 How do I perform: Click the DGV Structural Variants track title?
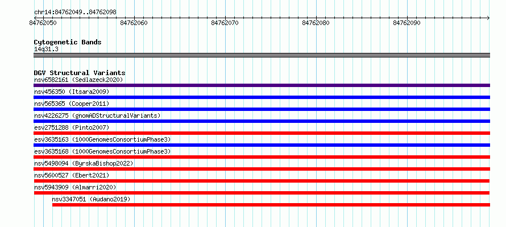point(80,73)
